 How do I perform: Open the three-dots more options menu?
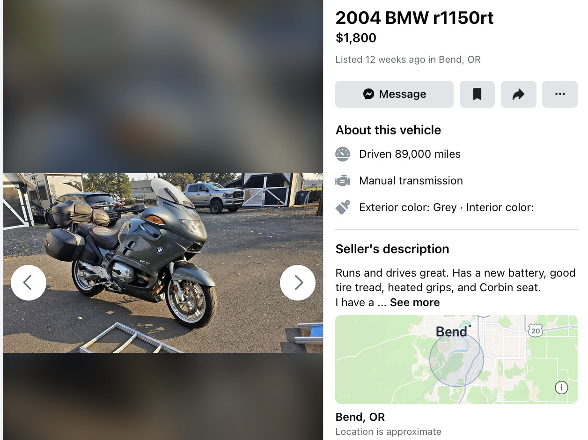pyautogui.click(x=559, y=94)
